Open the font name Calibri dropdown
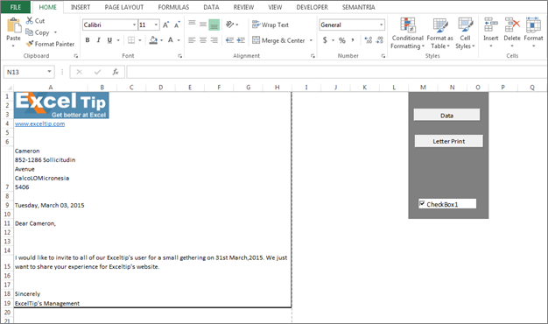 134,25
